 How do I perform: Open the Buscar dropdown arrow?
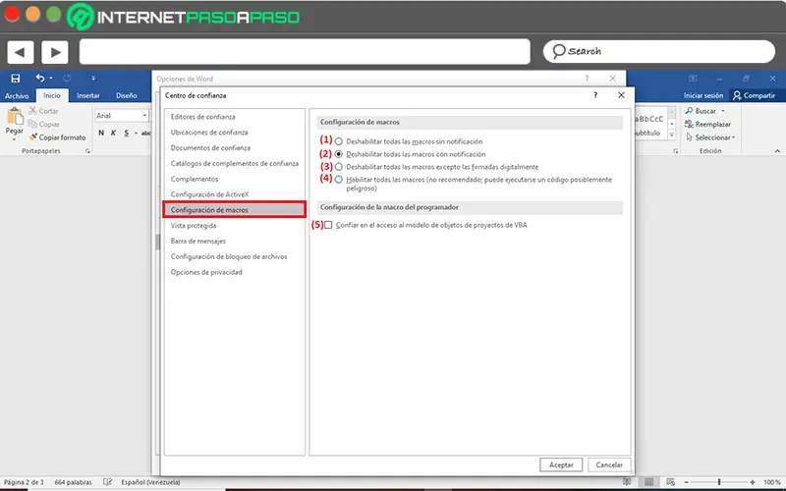click(723, 111)
